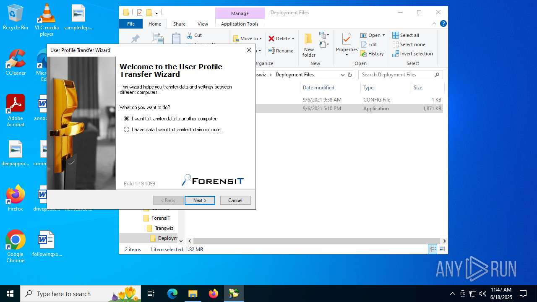Click Invert selection
537x302 pixels.
(x=412, y=54)
